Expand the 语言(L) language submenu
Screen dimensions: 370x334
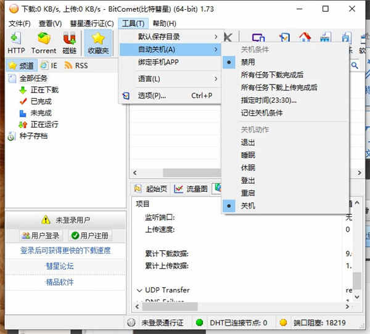(170, 79)
